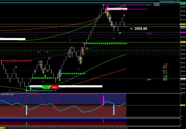Click the H1 timeframe red signal square
The height and width of the screenshot is (129, 186).
click(166, 72)
